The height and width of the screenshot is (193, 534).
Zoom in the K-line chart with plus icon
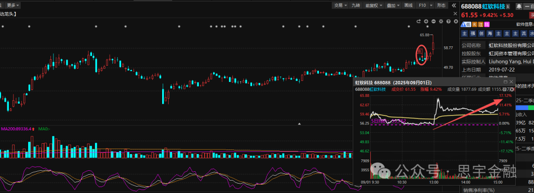tap(426, 21)
